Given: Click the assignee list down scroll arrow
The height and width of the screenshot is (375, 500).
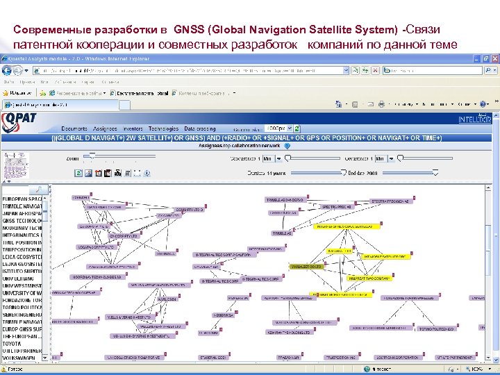Looking at the screenshot, I should (x=45, y=358).
